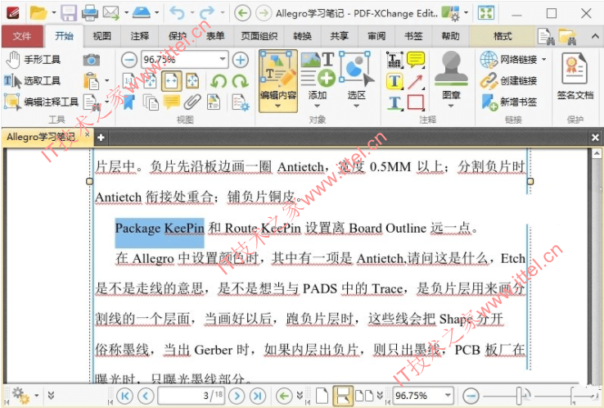Collapse the ribbon with the chevron
This screenshot has width=604, height=408.
pos(594,36)
